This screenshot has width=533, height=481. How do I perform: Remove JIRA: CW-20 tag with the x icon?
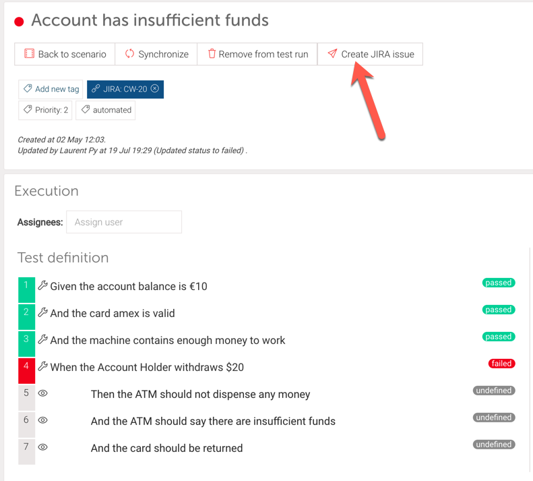pos(155,88)
